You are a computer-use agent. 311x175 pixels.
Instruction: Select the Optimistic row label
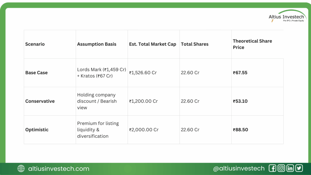click(x=37, y=130)
